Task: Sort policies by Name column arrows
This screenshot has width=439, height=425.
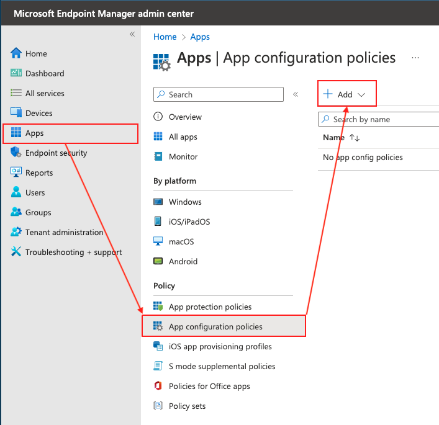Action: [355, 138]
